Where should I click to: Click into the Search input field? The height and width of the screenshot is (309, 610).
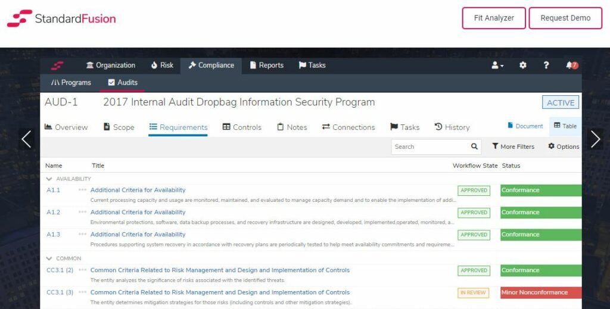click(430, 146)
